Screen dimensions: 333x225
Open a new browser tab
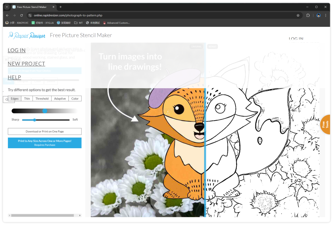tap(60, 7)
